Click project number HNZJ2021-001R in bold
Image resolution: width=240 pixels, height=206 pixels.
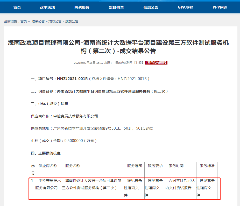click(x=72, y=79)
